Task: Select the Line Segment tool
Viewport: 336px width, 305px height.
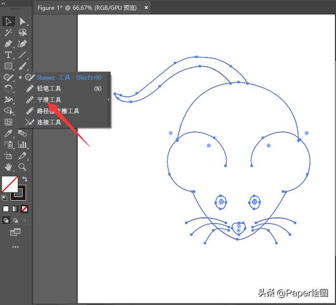Action: [x=22, y=55]
